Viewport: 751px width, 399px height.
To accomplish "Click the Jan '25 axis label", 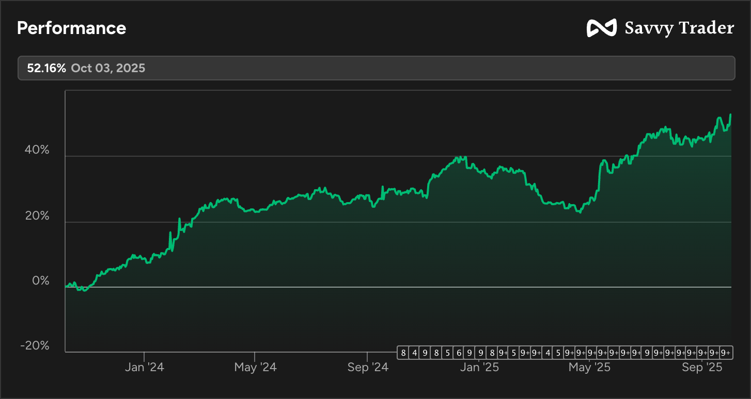I will point(479,368).
